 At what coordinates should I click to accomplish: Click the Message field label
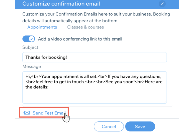(x=32, y=67)
